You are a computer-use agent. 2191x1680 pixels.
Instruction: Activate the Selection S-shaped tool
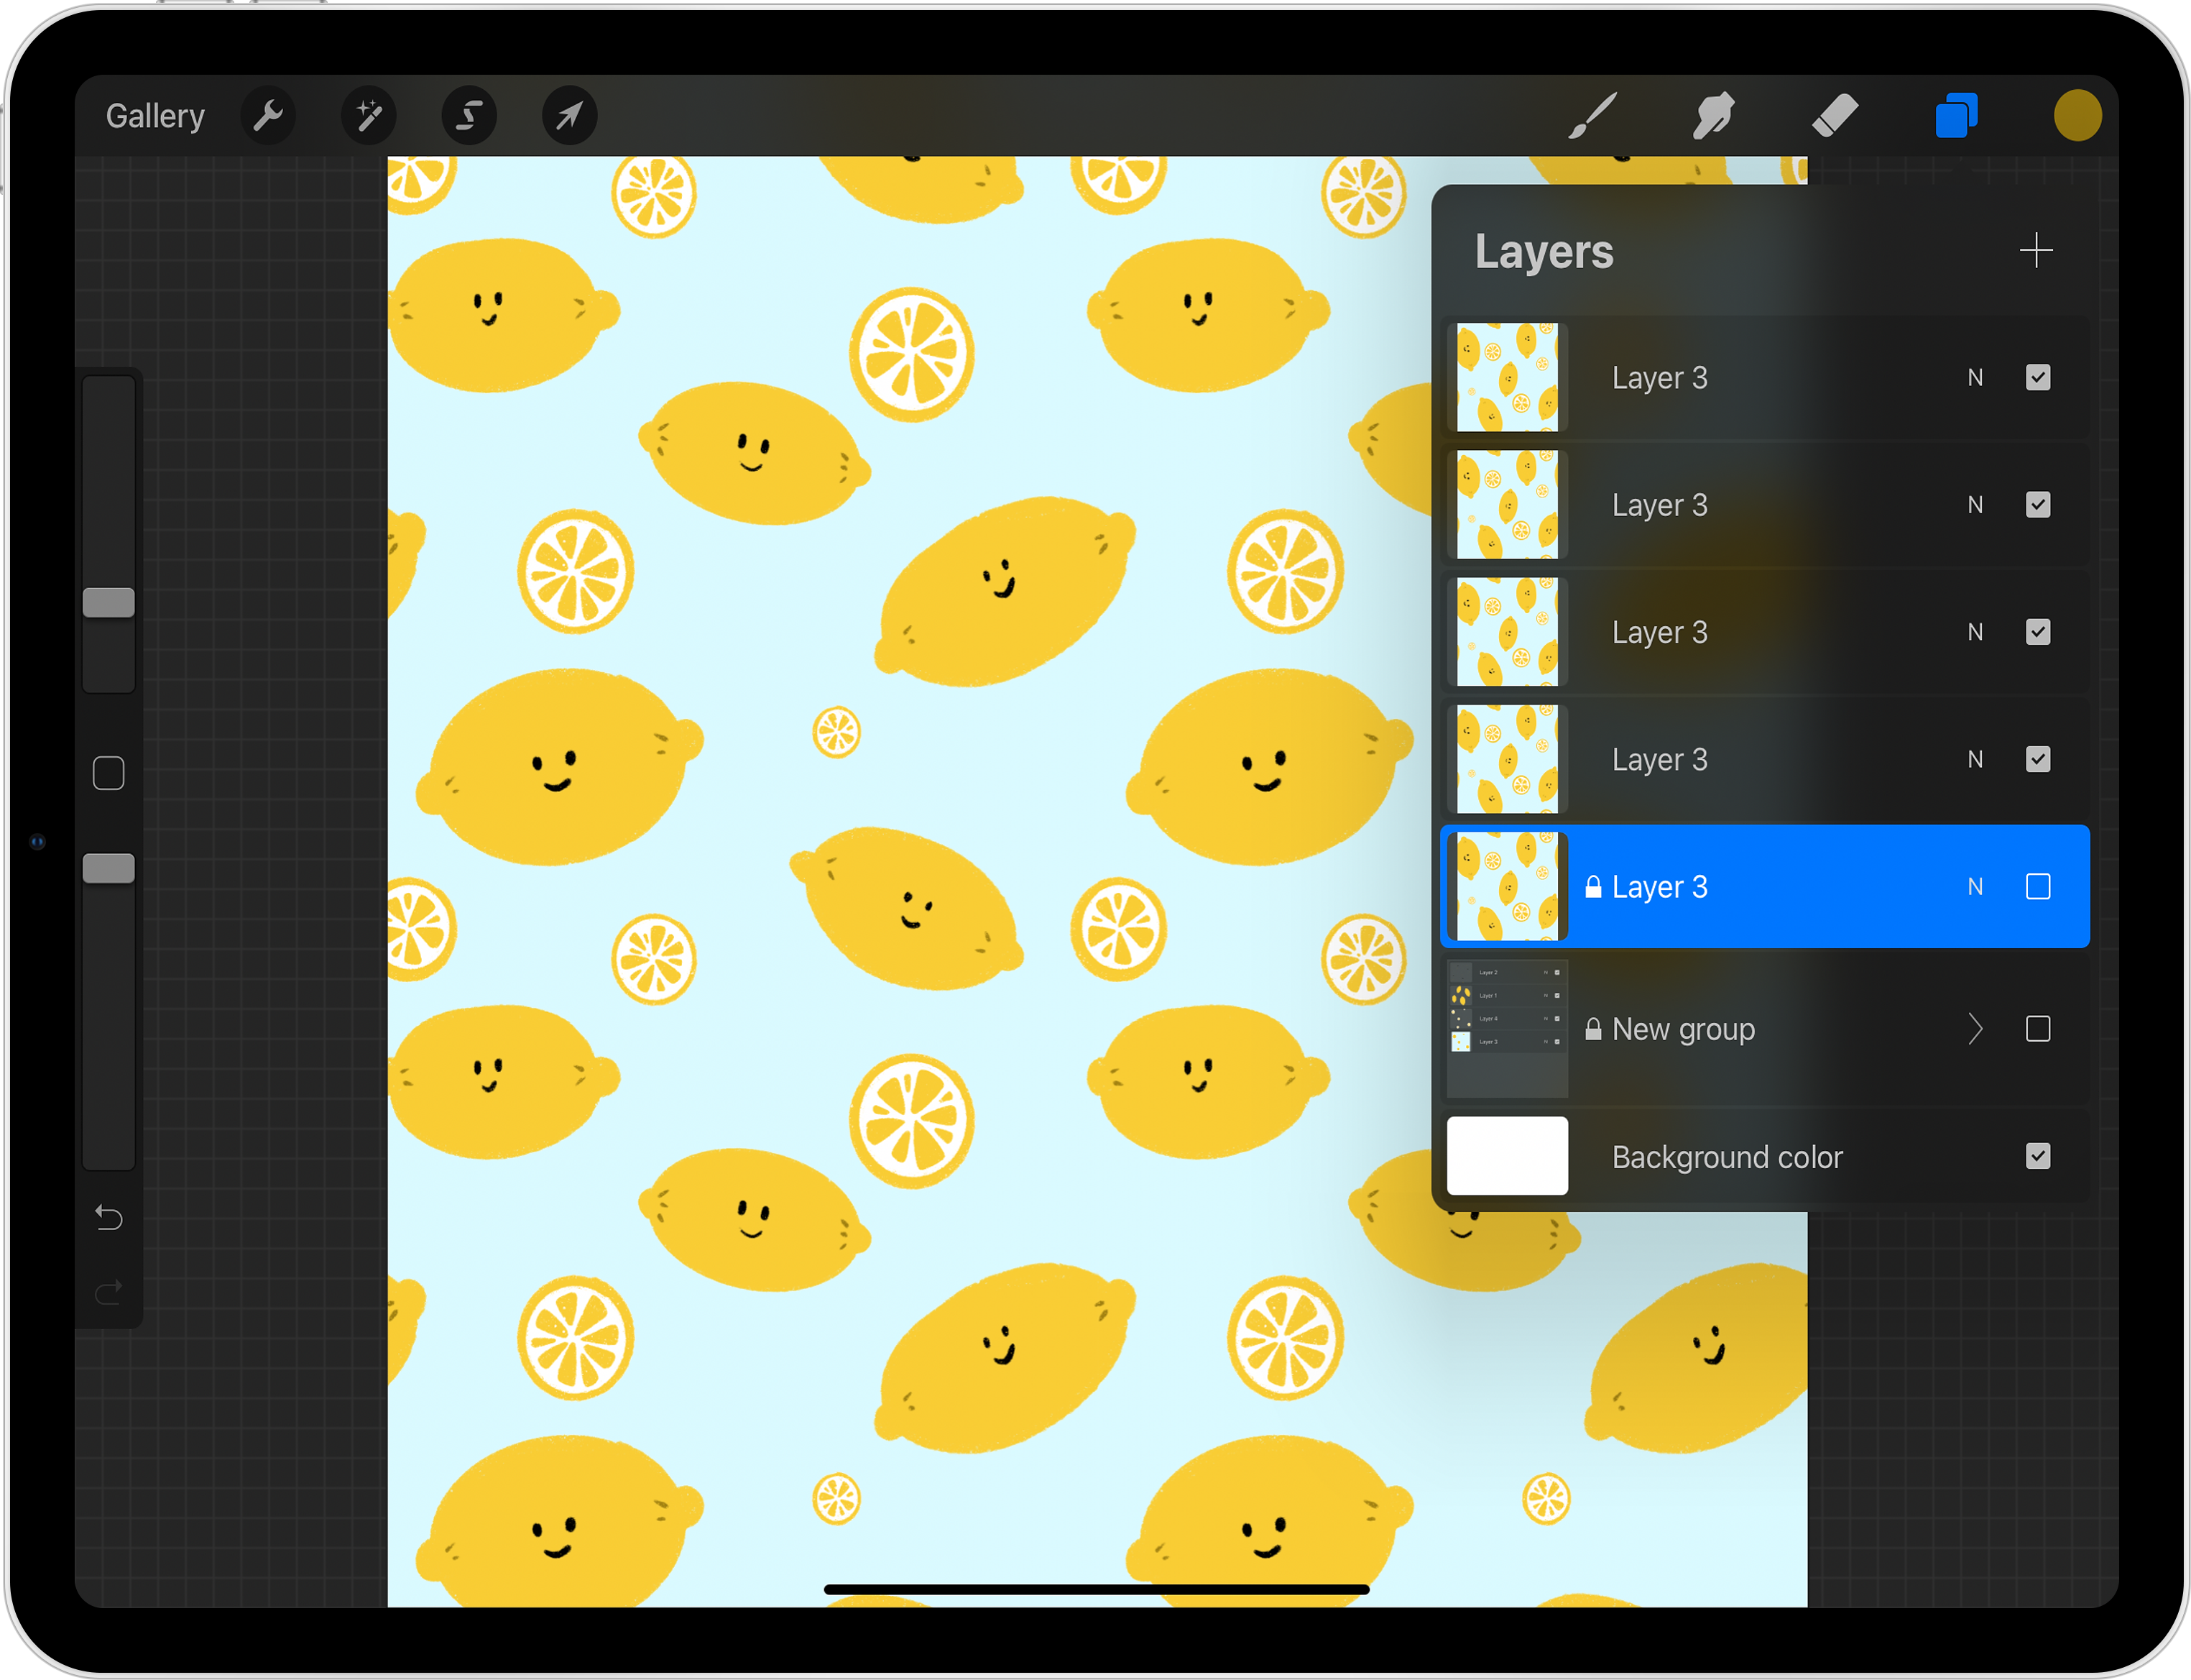[469, 116]
